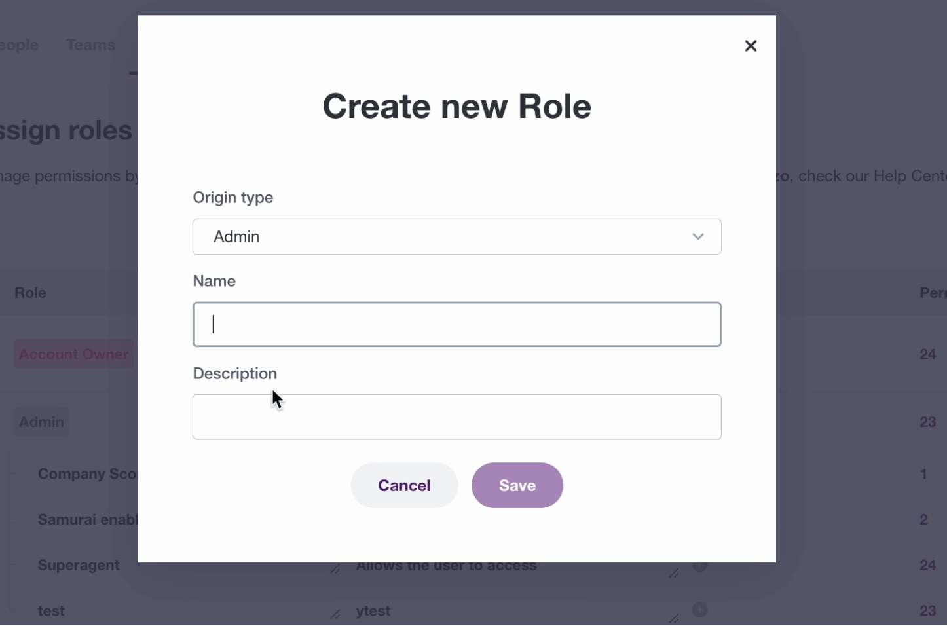The width and height of the screenshot is (947, 626).
Task: Edit the test role name pencil icon
Action: click(x=335, y=614)
